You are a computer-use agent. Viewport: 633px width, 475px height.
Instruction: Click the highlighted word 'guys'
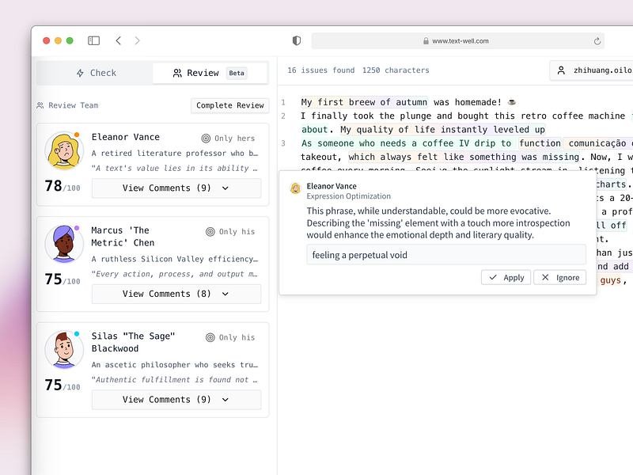point(610,280)
